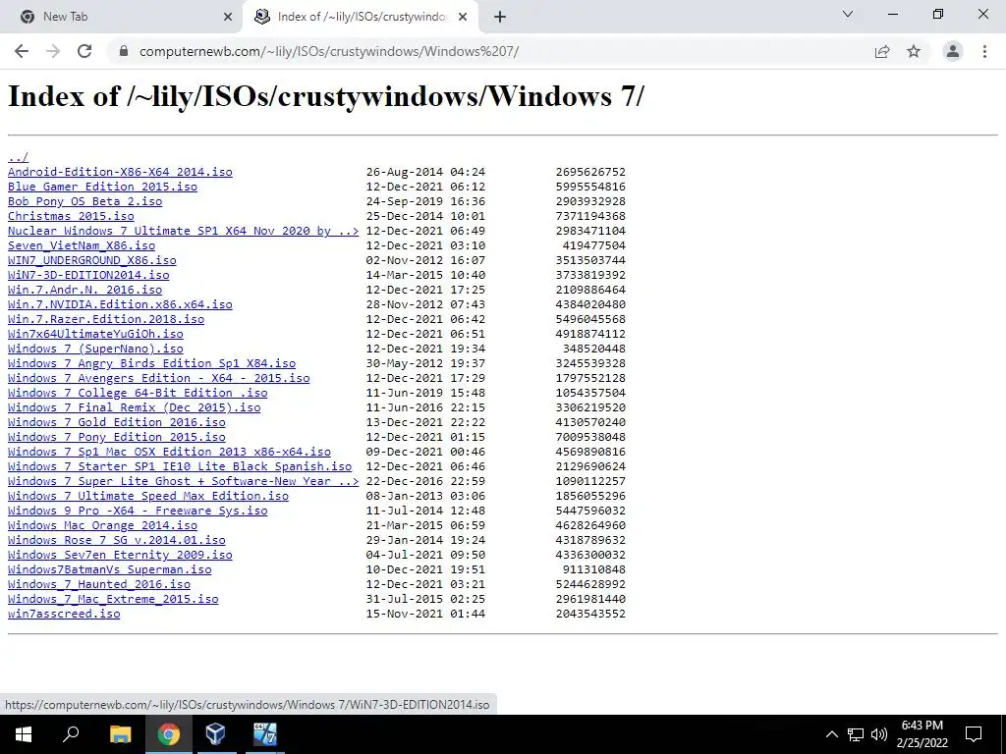Click the lock icon in the address bar

(x=124, y=51)
